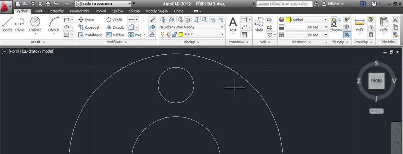Select the Oblouk arc tool
The image size is (403, 154).
click(x=54, y=24)
